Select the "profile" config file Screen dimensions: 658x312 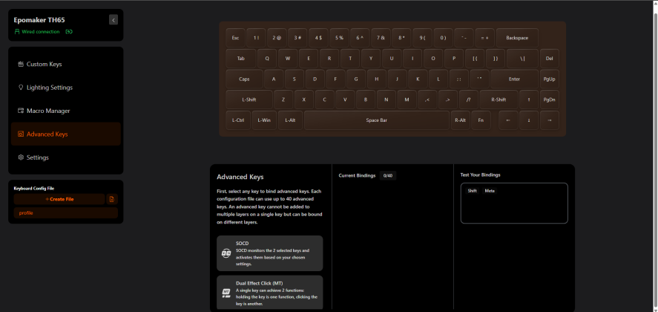(66, 212)
